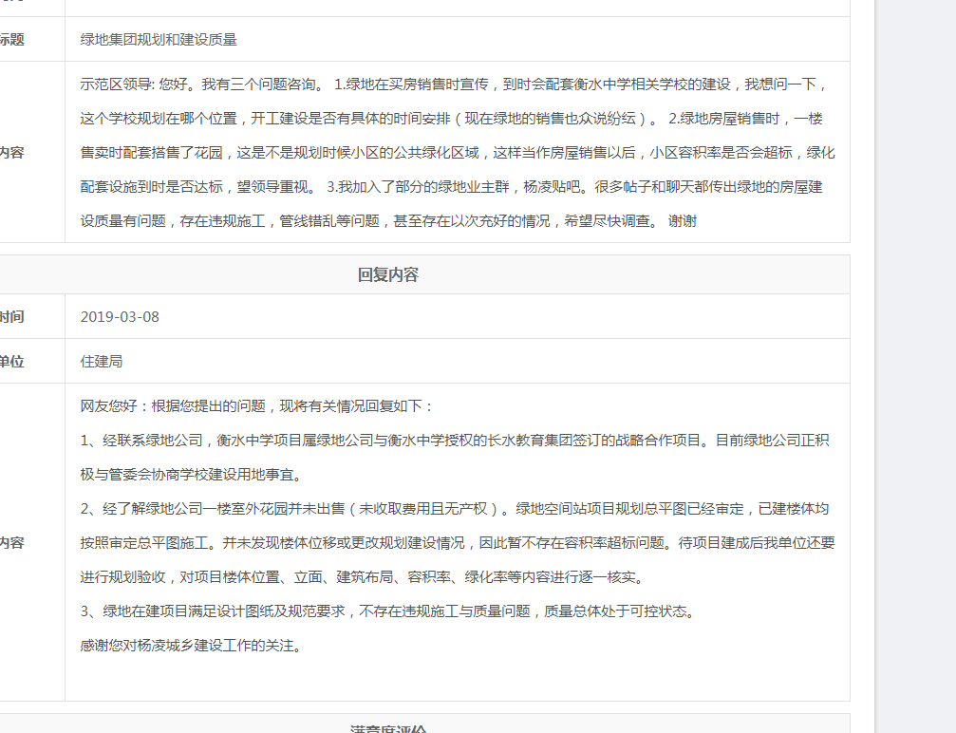Click the 回复内容 section header
Image resolution: width=956 pixels, height=733 pixels.
click(387, 275)
